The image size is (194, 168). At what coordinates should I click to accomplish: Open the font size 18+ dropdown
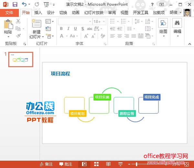tap(104, 22)
